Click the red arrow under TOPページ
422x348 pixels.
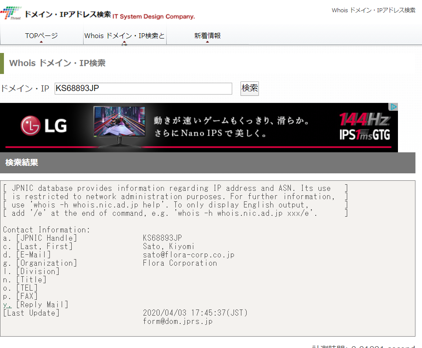click(41, 42)
